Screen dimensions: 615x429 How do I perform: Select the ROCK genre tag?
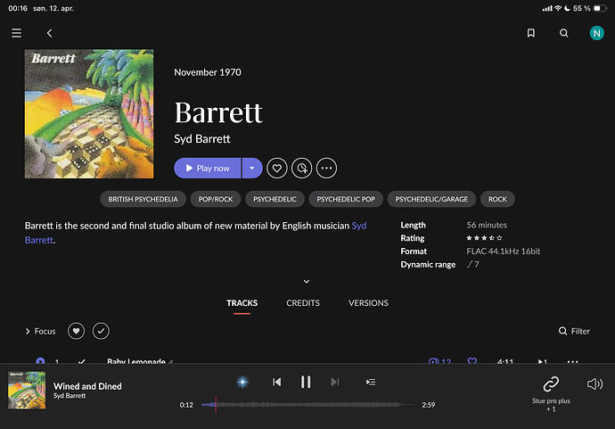pos(497,199)
